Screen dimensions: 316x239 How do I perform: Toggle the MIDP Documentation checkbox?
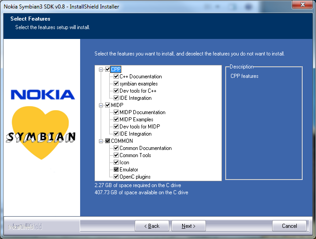[116, 112]
